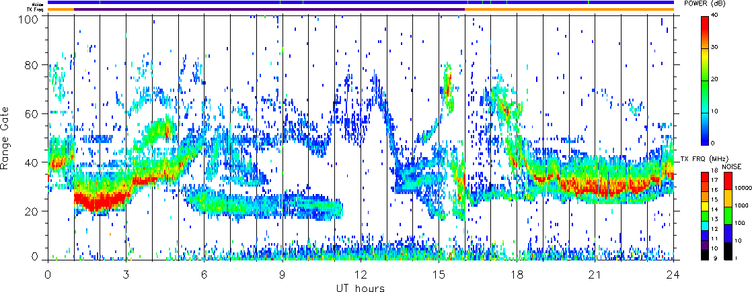Click the blue Noise strip above the plot
The width and height of the screenshot is (752, 292).
[x=361, y=3]
